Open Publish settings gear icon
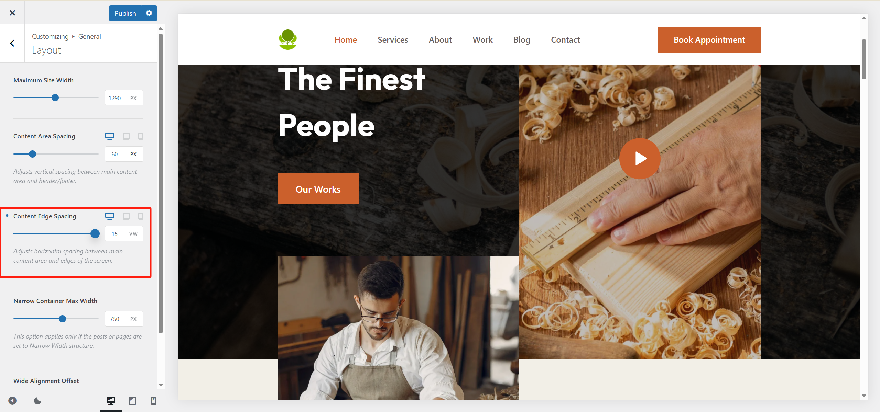 [149, 13]
